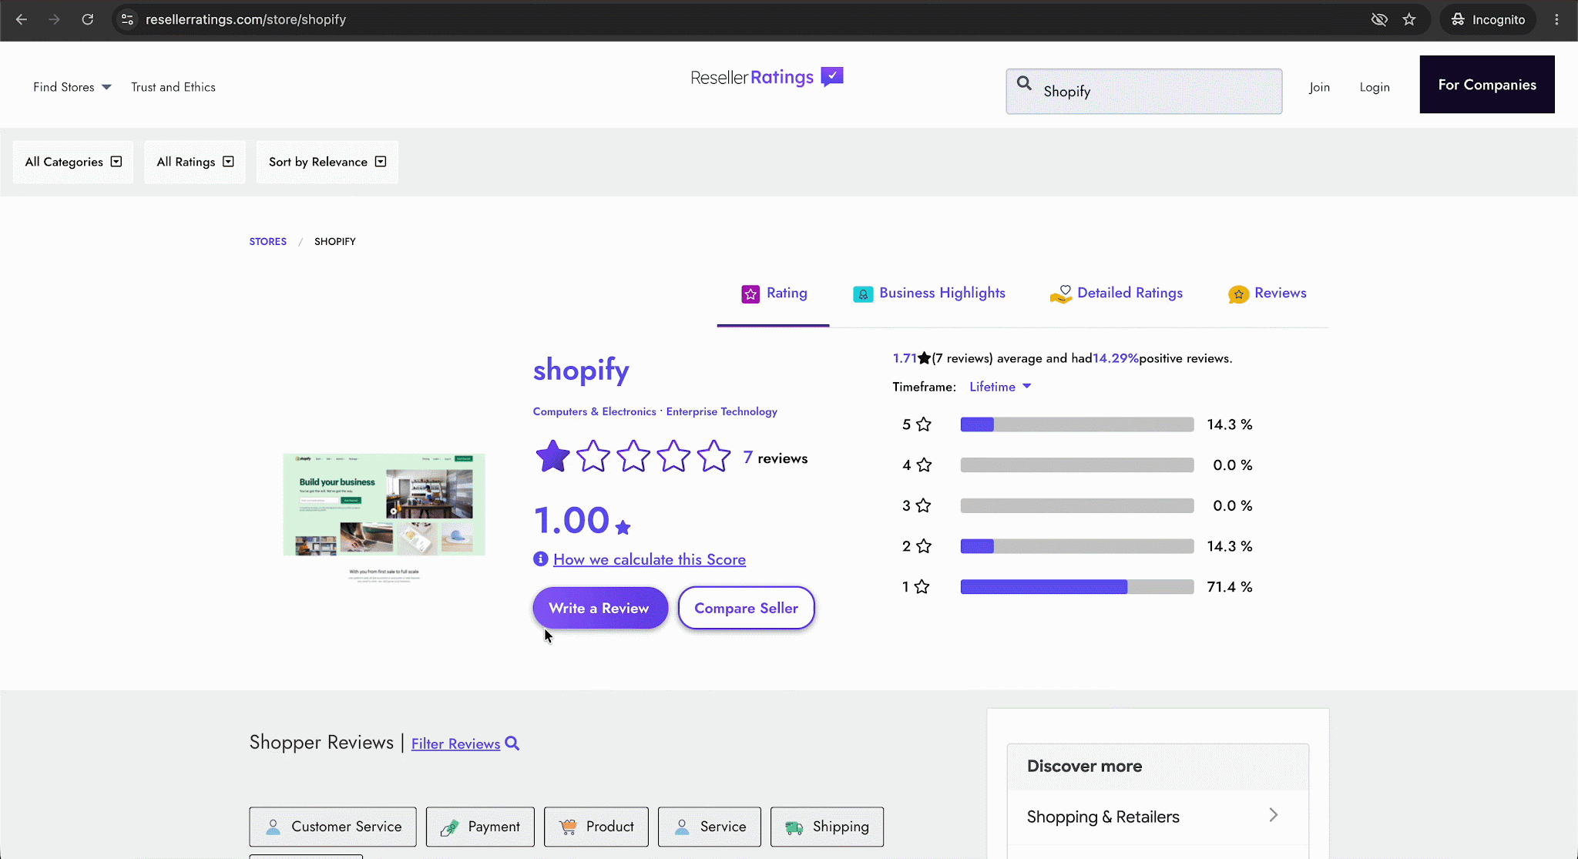The width and height of the screenshot is (1578, 859).
Task: Click the Customer Service person icon
Action: click(273, 827)
